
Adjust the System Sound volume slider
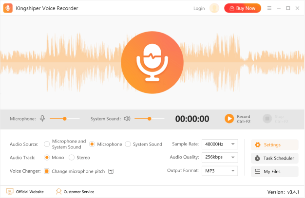149,119
